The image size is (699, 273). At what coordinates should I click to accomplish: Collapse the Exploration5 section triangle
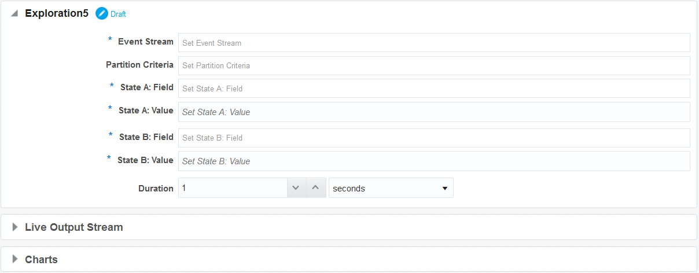coord(14,13)
